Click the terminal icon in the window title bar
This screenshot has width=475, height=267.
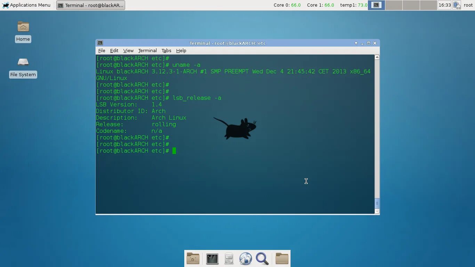pos(100,43)
